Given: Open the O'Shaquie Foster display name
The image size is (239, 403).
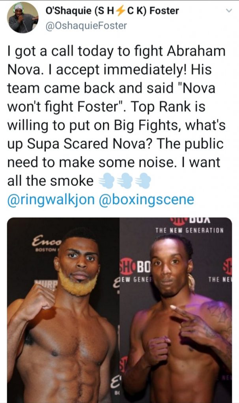Looking at the screenshot, I should pyautogui.click(x=112, y=11).
